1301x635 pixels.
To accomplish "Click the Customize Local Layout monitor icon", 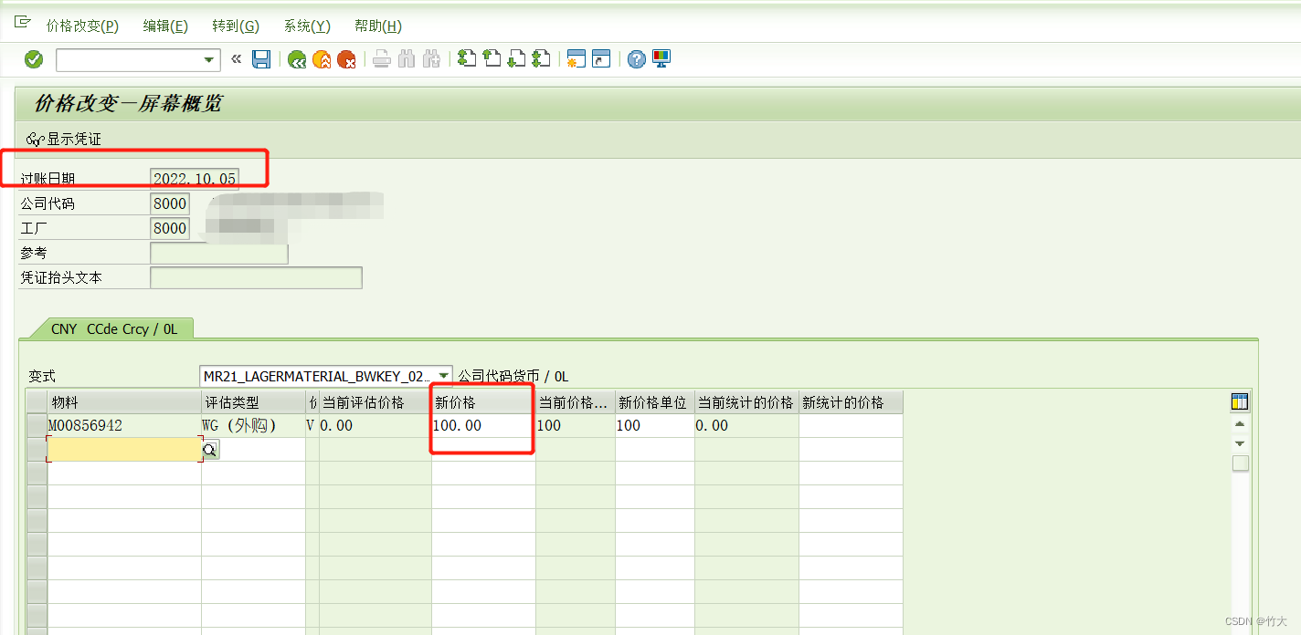I will click(660, 58).
